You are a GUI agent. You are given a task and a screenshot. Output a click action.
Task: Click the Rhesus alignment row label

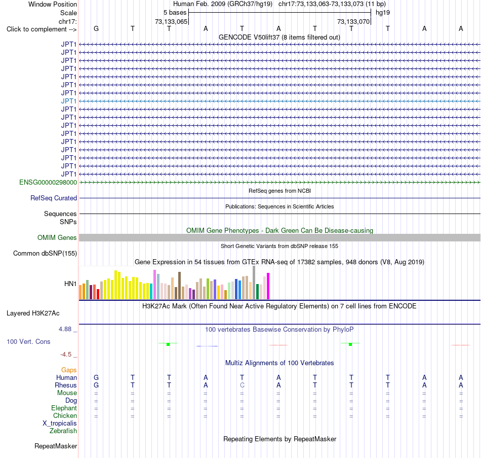click(66, 385)
